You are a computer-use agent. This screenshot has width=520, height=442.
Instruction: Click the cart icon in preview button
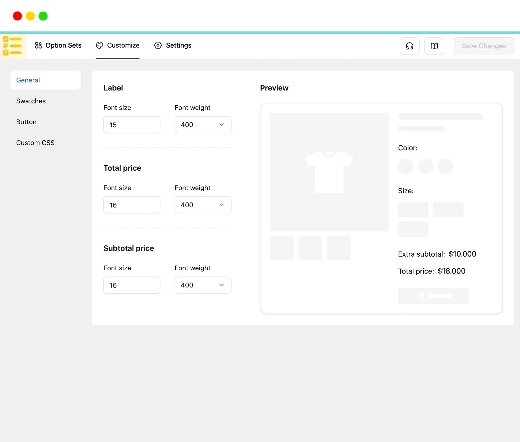coord(420,296)
